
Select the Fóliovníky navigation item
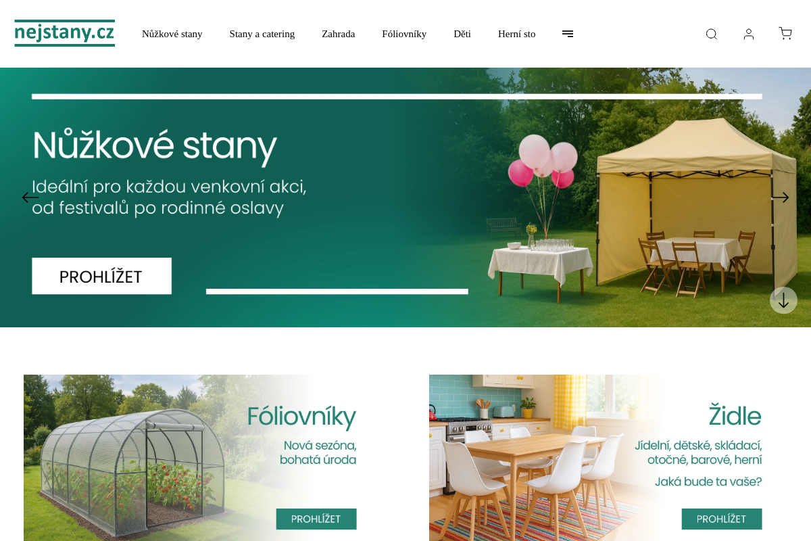(404, 34)
